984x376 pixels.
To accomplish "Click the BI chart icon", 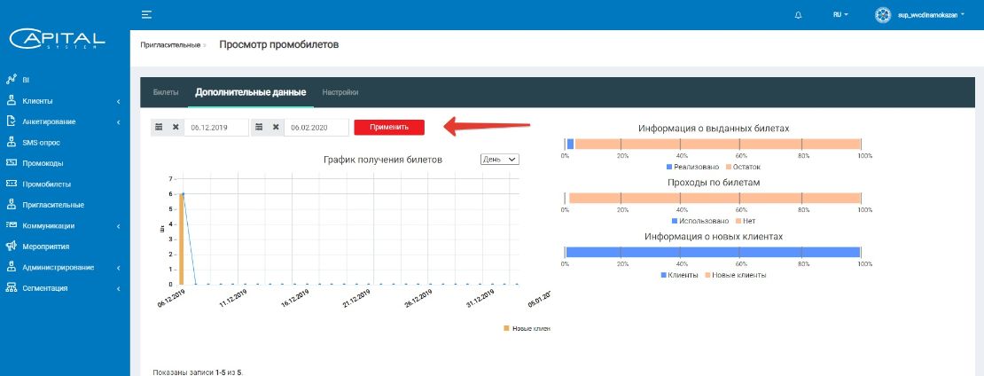I will click(11, 80).
